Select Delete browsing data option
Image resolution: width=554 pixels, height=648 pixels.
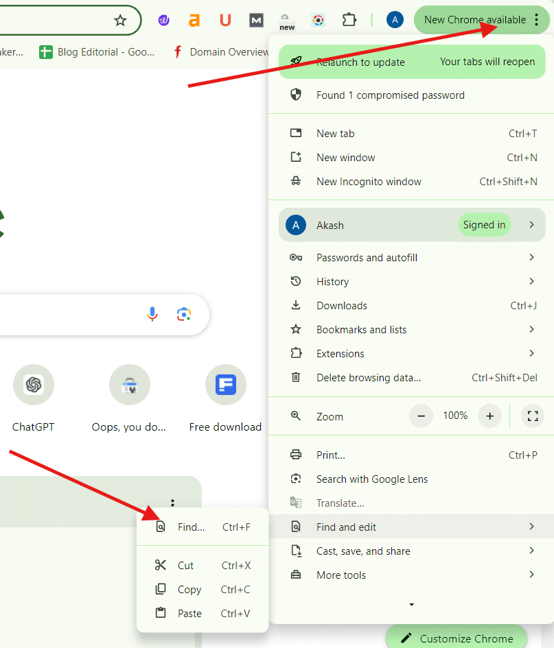point(369,378)
